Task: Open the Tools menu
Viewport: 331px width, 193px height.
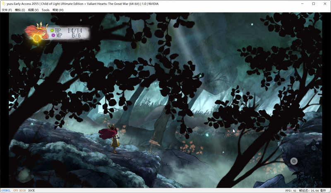Action: pos(46,10)
